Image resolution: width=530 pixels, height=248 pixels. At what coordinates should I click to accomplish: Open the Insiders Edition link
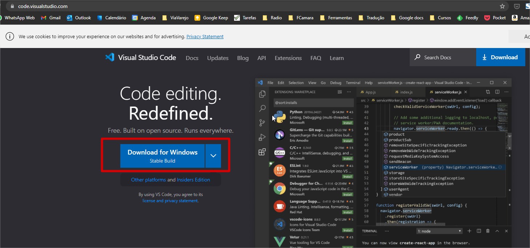[193, 180]
